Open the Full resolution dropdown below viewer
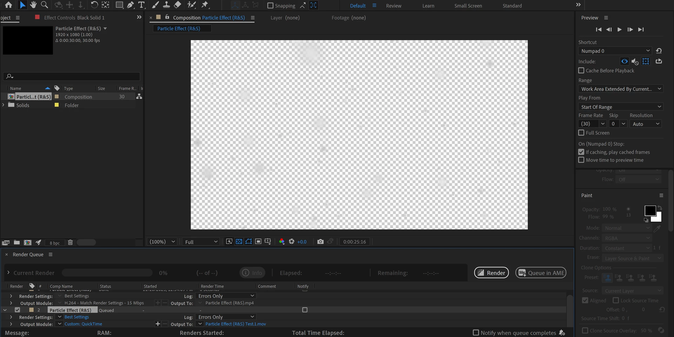Image resolution: width=674 pixels, height=337 pixels. point(201,242)
